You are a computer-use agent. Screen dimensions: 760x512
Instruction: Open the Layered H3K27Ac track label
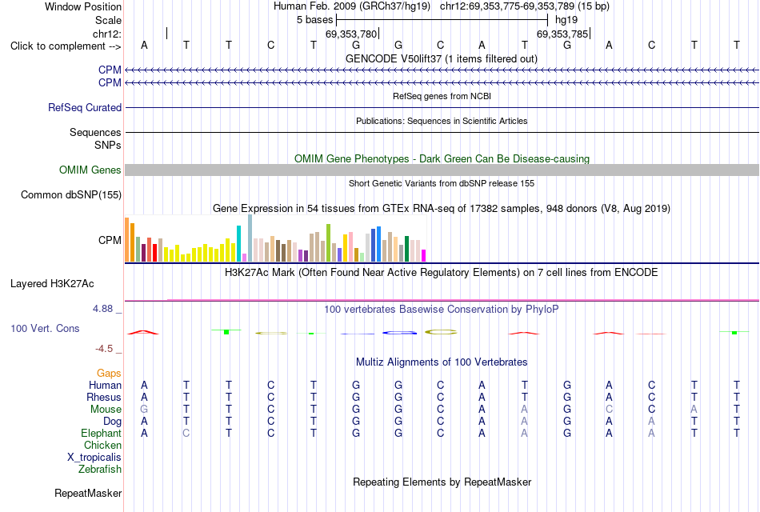click(x=52, y=284)
